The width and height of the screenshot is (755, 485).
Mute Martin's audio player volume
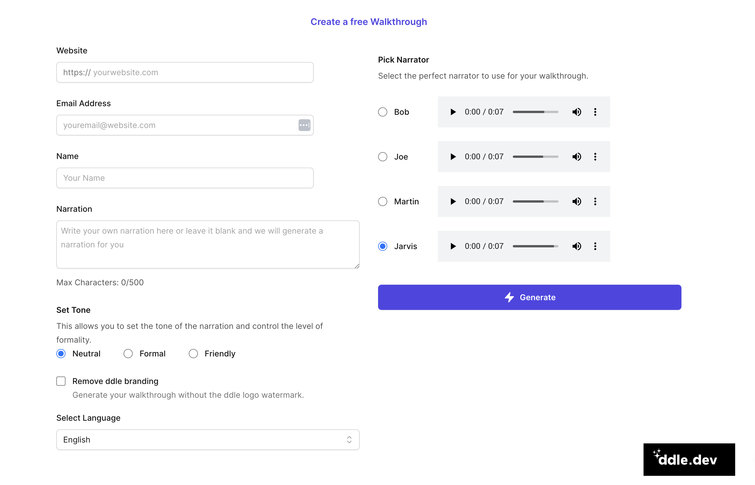coord(577,201)
